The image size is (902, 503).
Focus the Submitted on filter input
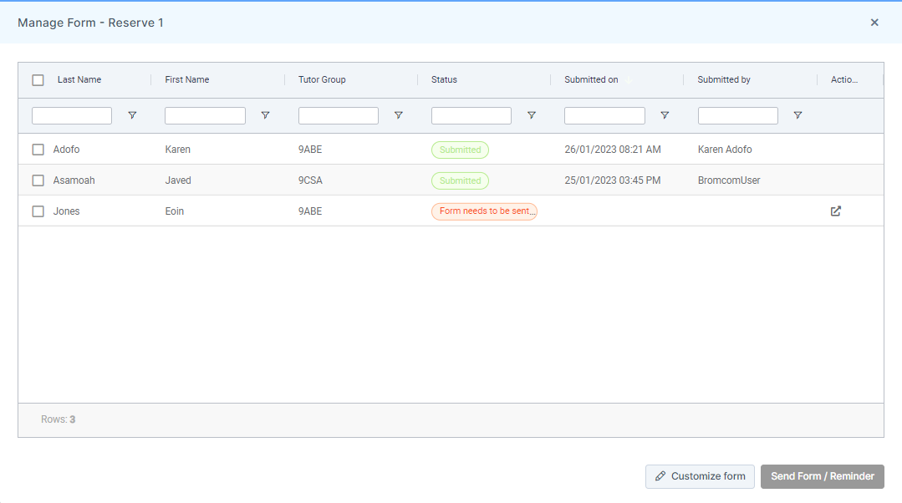(604, 115)
